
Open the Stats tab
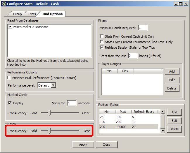32,14
